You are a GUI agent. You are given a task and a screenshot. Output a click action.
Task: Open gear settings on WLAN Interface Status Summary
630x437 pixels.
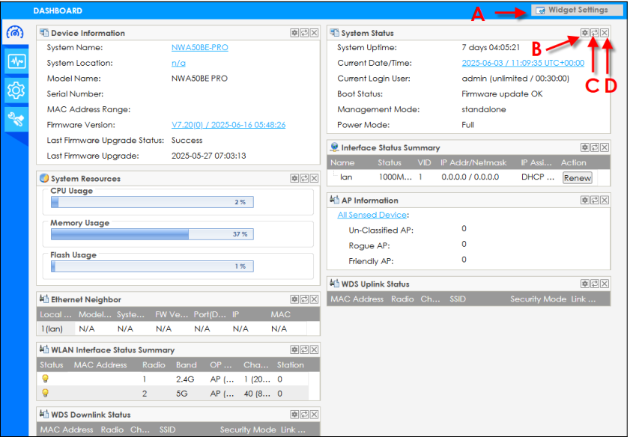tap(294, 349)
